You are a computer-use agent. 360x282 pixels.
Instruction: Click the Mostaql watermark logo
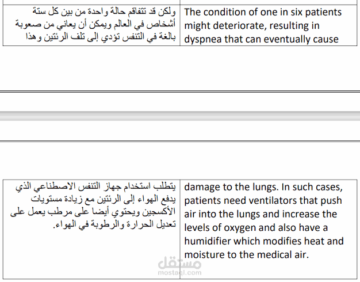pos(179,264)
